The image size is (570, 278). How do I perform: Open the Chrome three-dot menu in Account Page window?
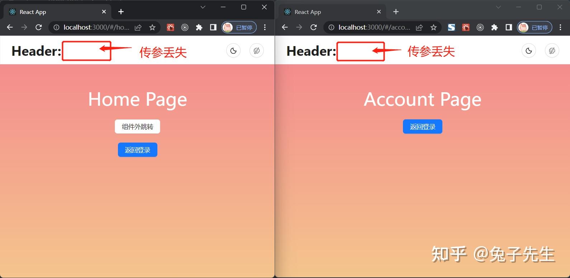(x=560, y=28)
